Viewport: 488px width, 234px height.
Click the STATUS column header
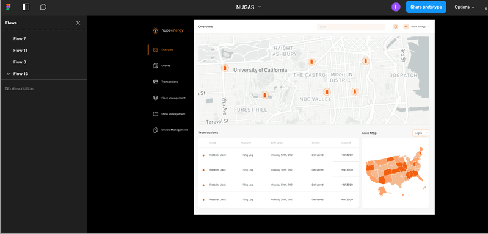click(x=316, y=143)
